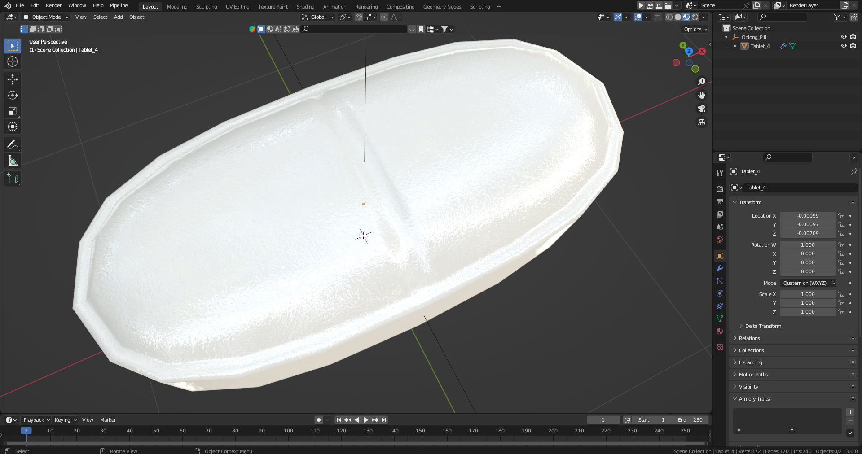This screenshot has height=454, width=862.
Task: Hide Oblong_Pill collection in viewport
Action: click(x=844, y=37)
